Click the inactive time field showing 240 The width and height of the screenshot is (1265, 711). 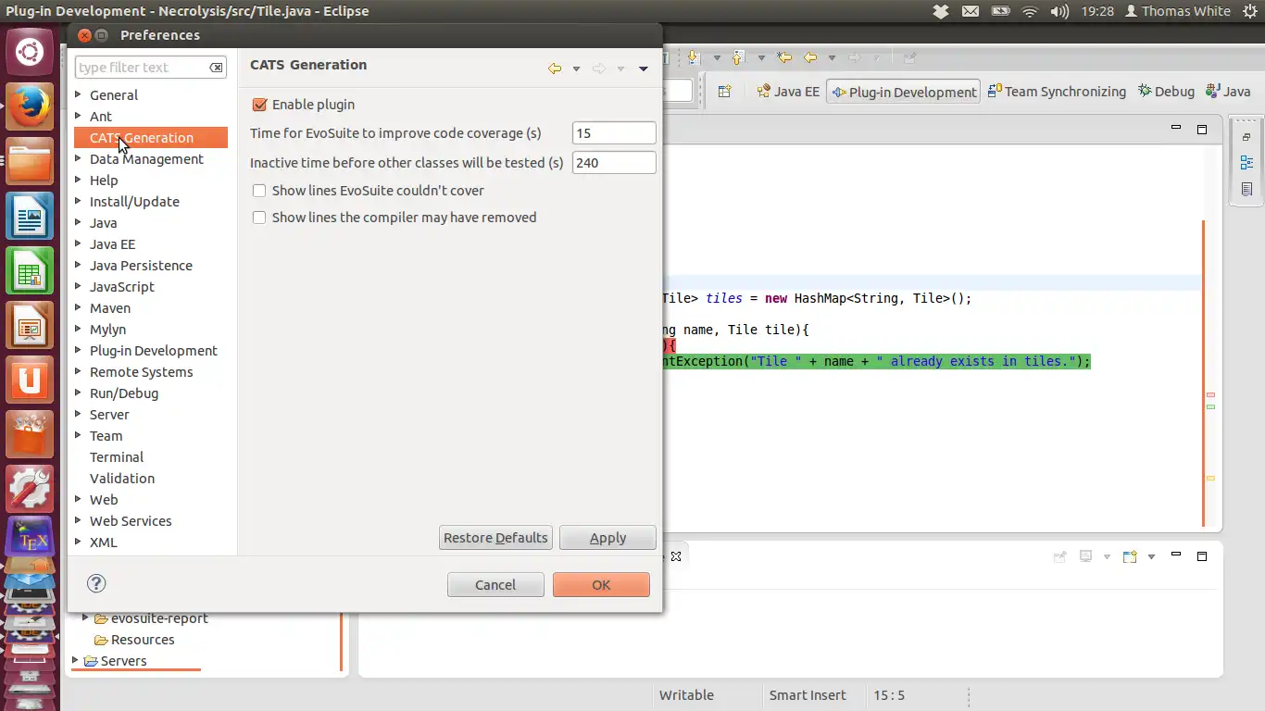614,163
